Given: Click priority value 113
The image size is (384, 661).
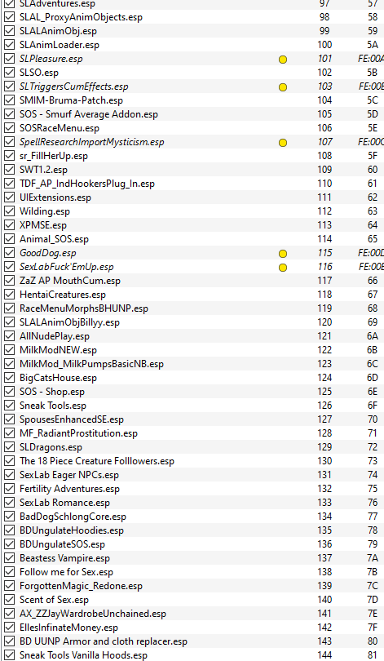Looking at the screenshot, I should tap(324, 225).
